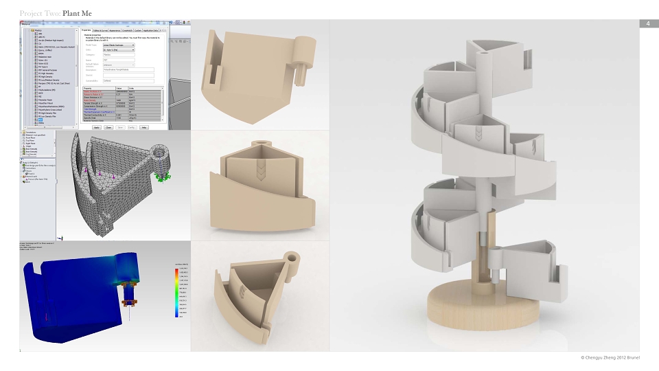
Task: Open the Model Type dropdown
Action: [119, 45]
